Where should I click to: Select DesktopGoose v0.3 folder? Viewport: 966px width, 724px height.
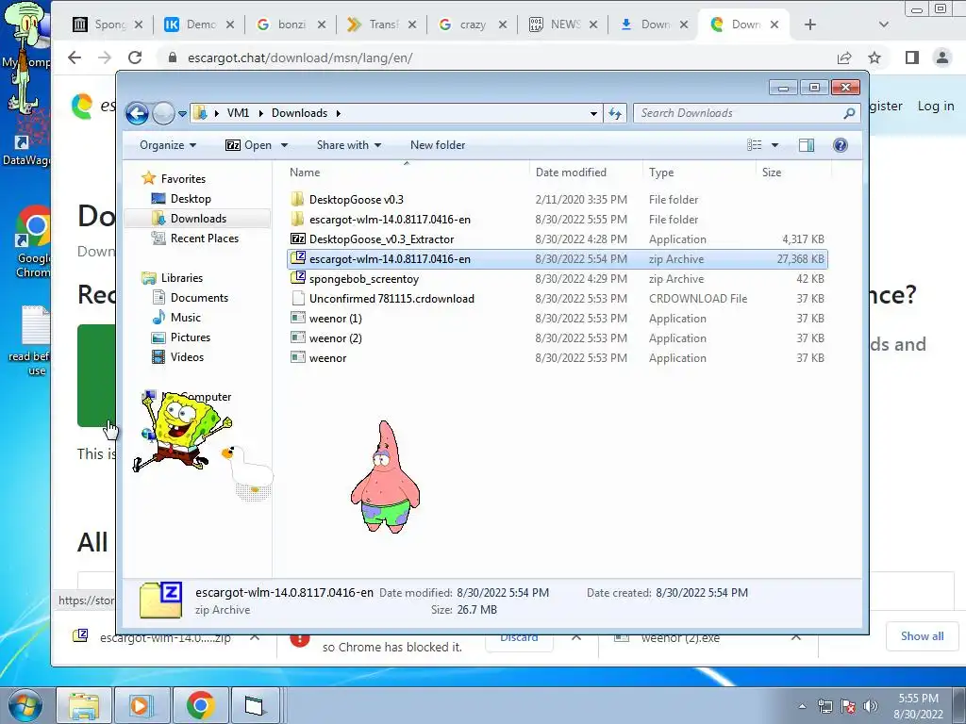click(558, 200)
